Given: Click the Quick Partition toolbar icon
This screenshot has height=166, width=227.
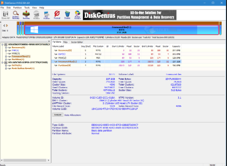Looking at the screenshot, I should coord(36,15).
